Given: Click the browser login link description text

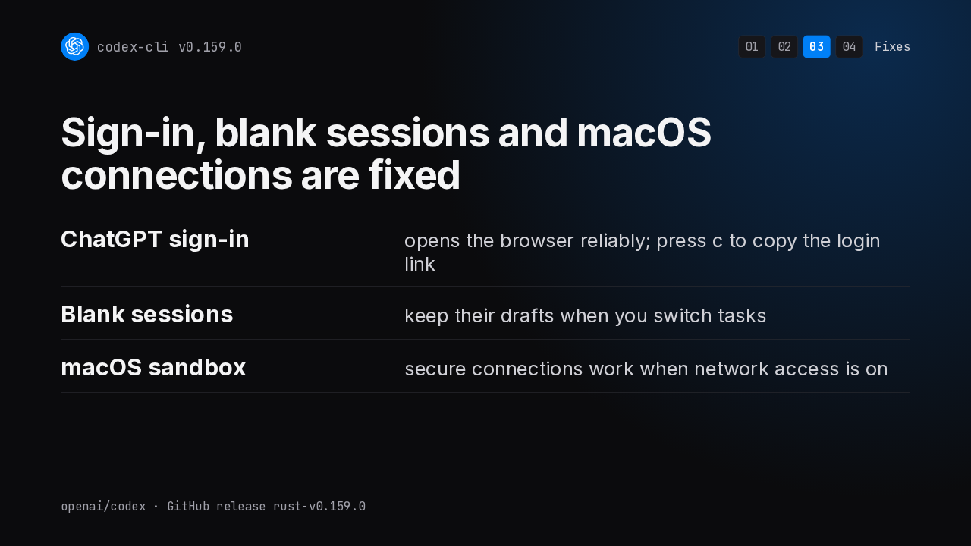Looking at the screenshot, I should (x=642, y=253).
